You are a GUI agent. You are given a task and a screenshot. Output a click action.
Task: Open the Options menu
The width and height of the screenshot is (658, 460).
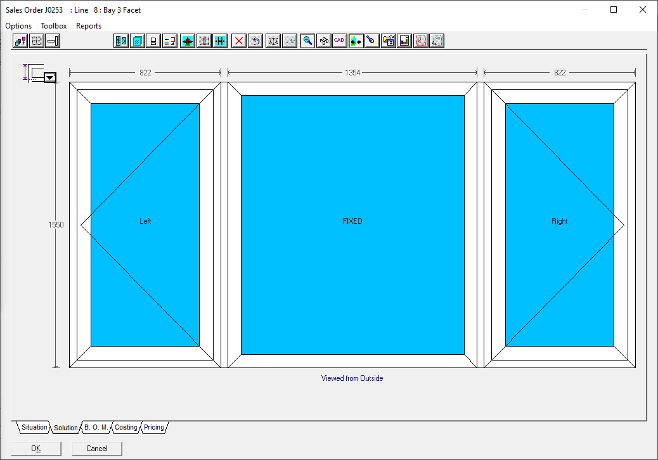(18, 26)
